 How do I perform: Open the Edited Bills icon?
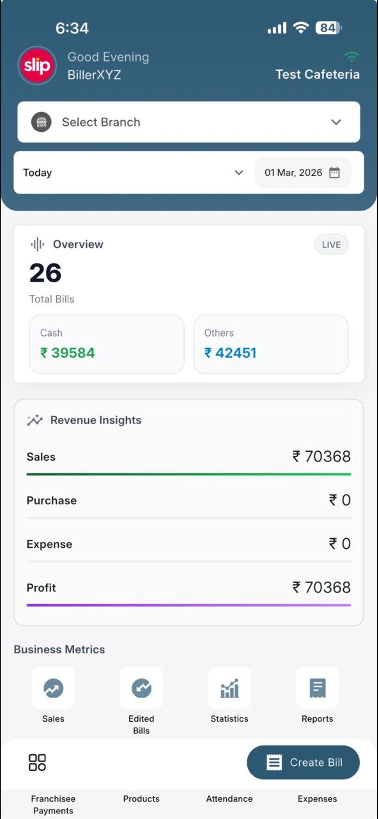[x=141, y=688]
